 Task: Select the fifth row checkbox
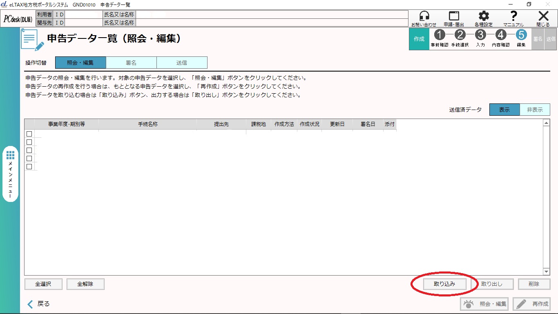29,166
